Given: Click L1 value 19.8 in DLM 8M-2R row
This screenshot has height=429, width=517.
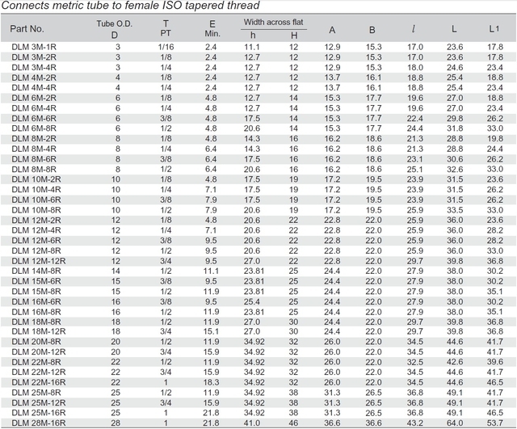Looking at the screenshot, I should coord(495,138).
